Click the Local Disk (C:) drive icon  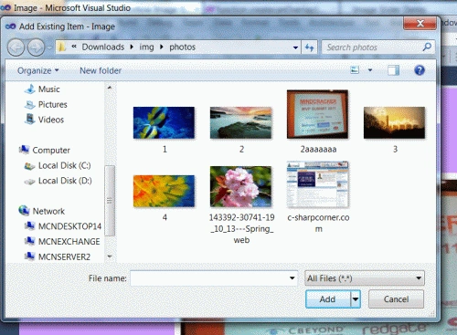click(29, 166)
